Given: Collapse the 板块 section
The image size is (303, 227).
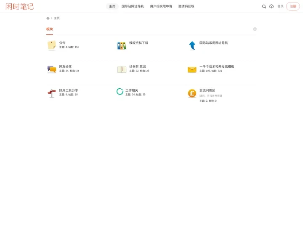Looking at the screenshot, I should click(x=255, y=29).
